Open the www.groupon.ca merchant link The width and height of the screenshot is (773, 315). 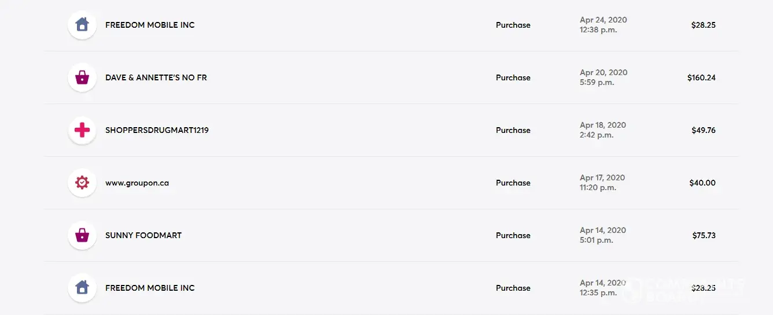137,183
